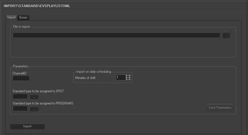Image resolution: width=248 pixels, height=135 pixels.
Task: Click the 'Parameters' group label
Action: click(x=21, y=67)
